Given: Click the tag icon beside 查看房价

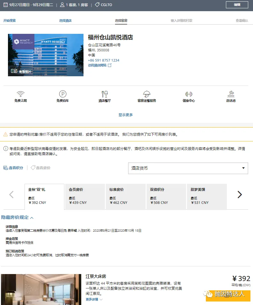Looking at the screenshot, I should click(x=33, y=168).
